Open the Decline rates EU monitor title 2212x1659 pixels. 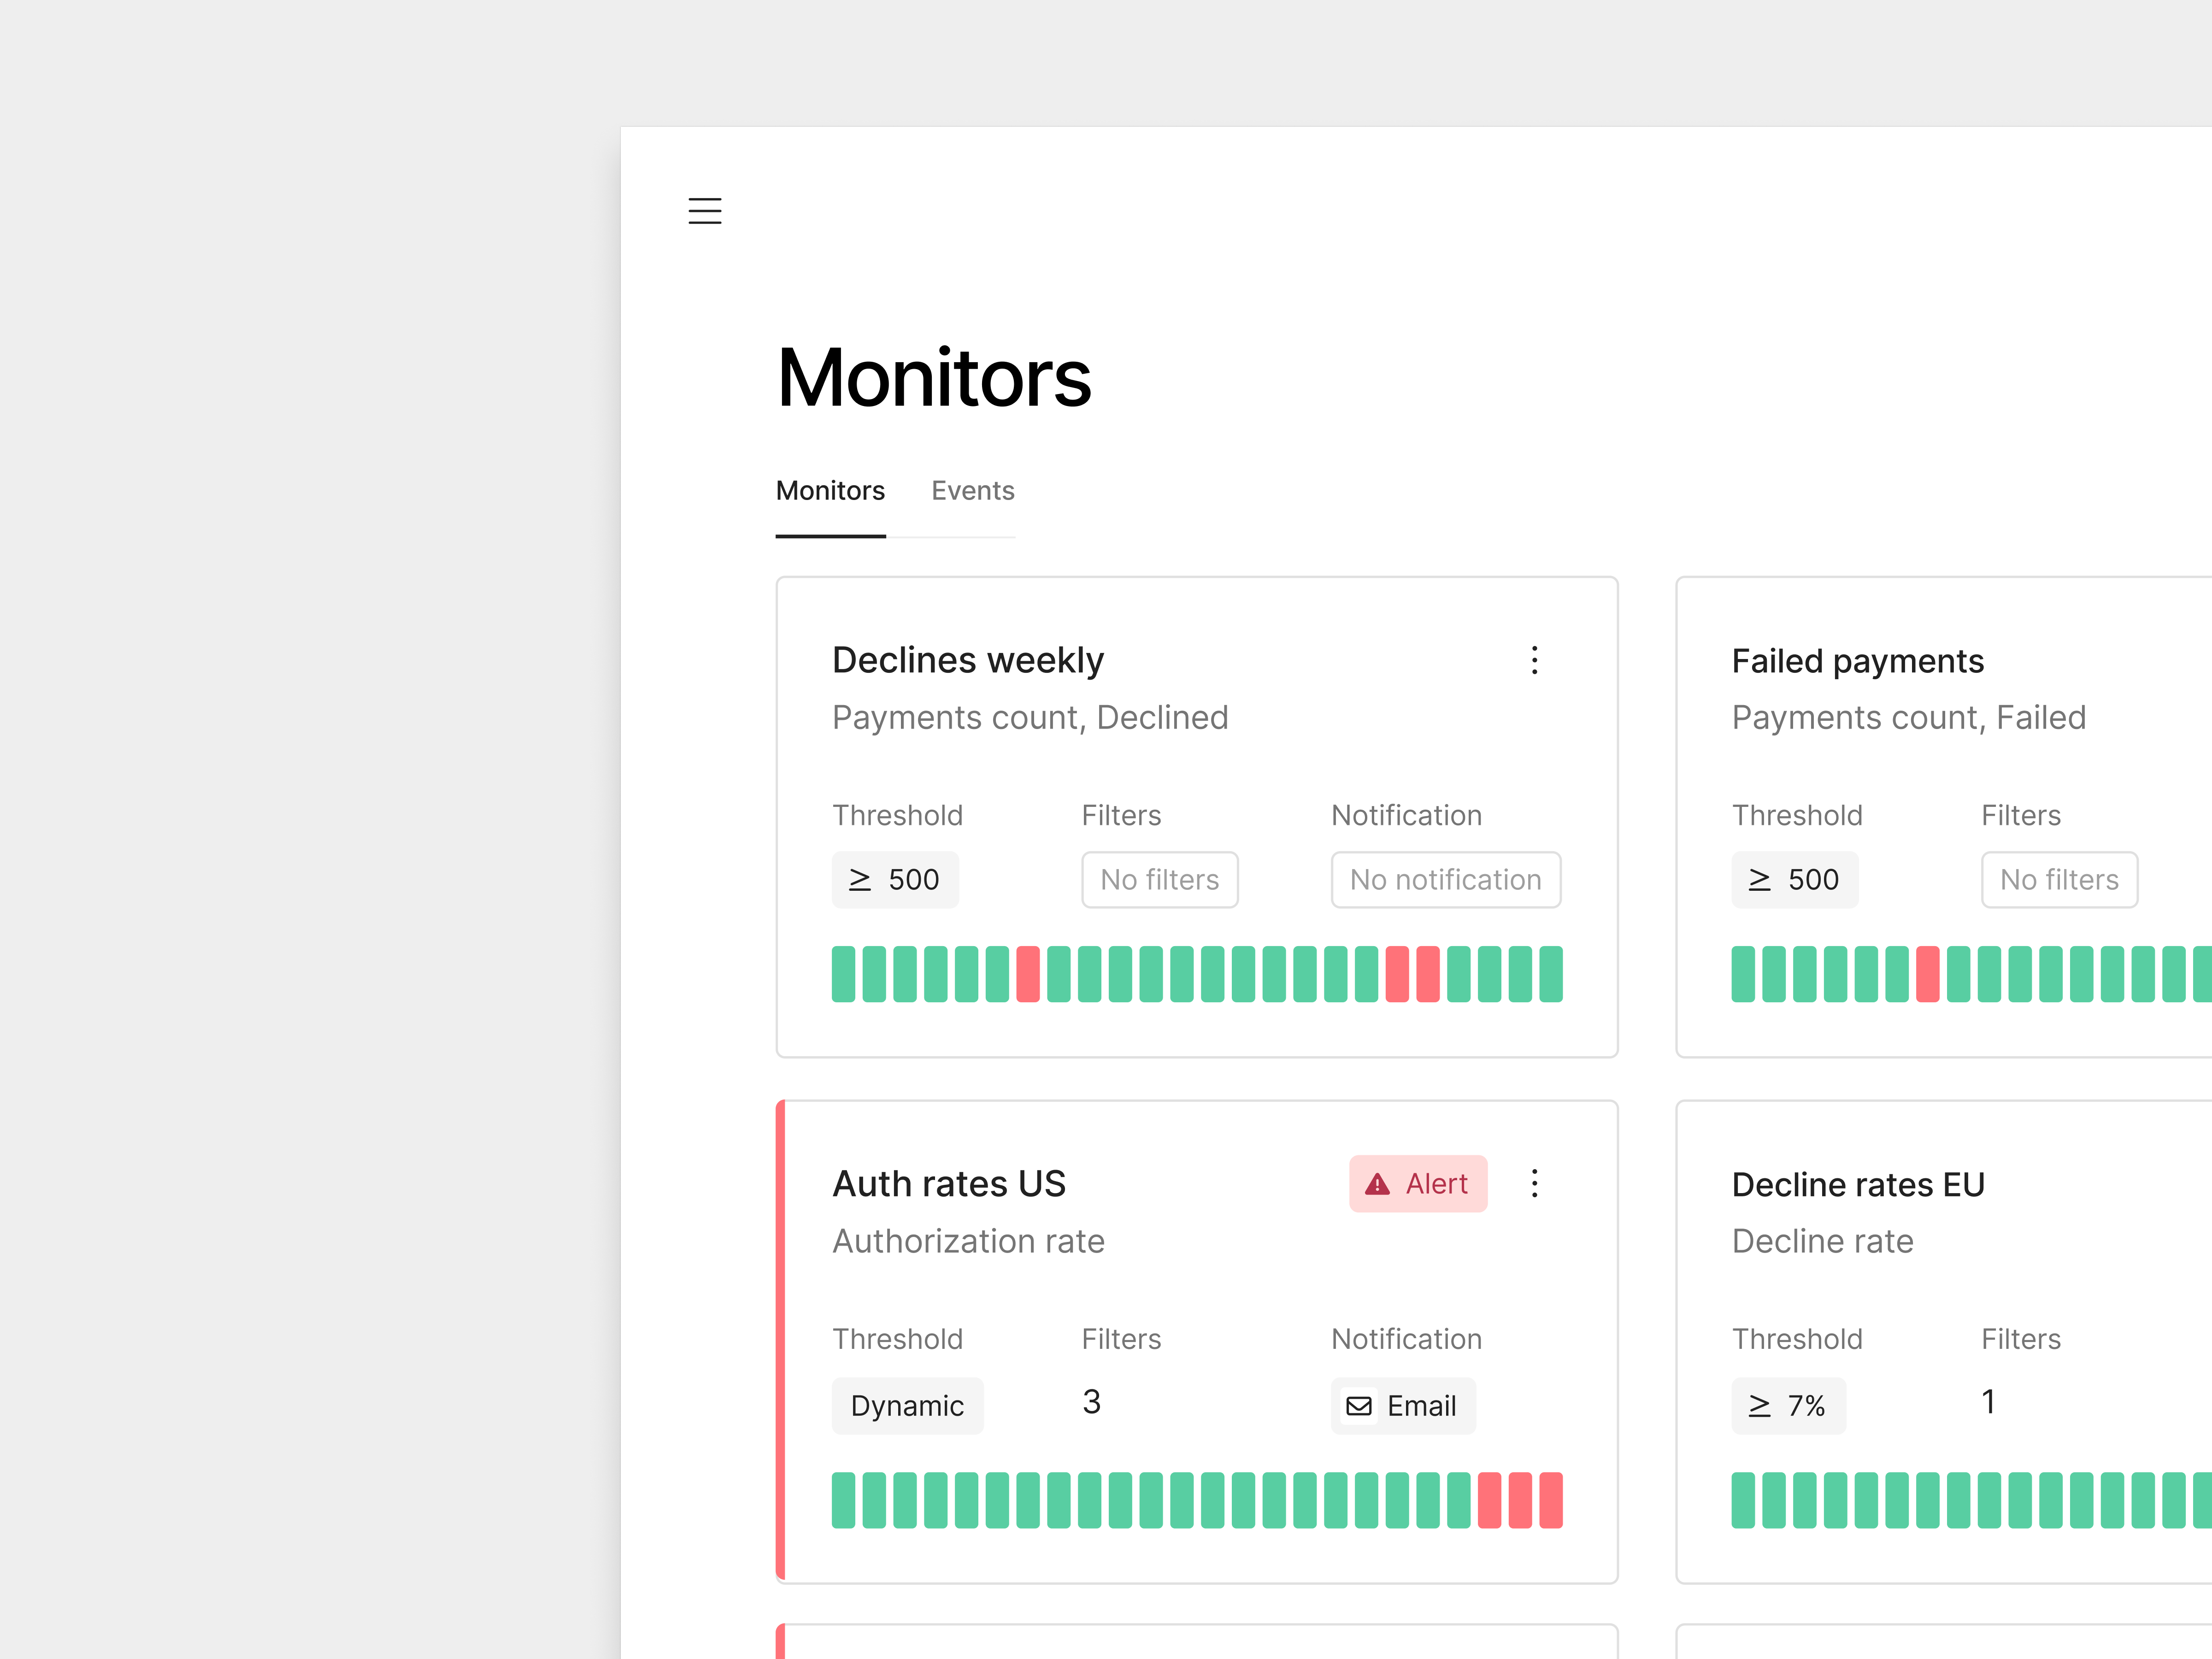[1858, 1185]
